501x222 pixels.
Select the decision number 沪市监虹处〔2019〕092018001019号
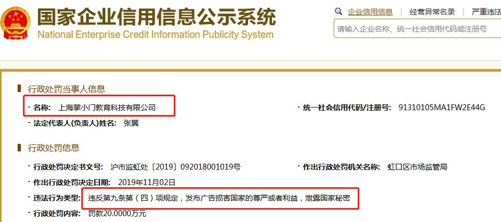tap(175, 167)
